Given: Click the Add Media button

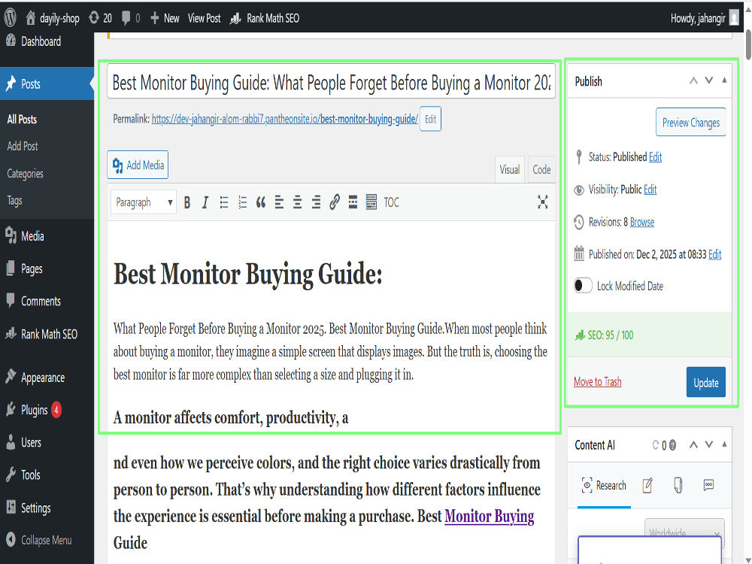Looking at the screenshot, I should (138, 165).
